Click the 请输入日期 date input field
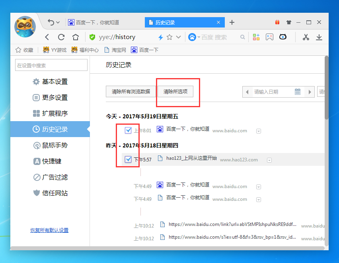This screenshot has height=263, width=339. 275,91
